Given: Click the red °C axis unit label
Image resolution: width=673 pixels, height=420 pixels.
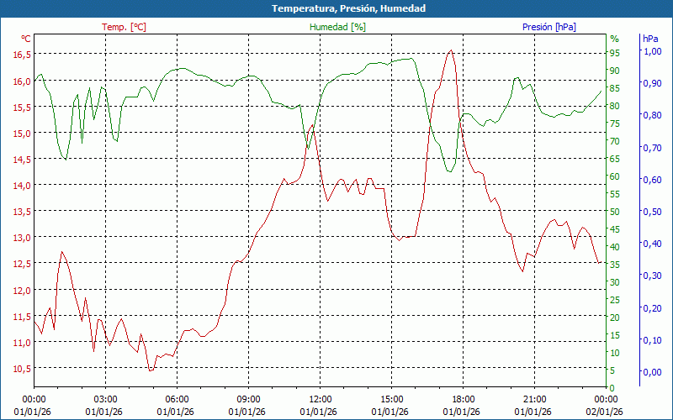Looking at the screenshot, I should click(26, 39).
